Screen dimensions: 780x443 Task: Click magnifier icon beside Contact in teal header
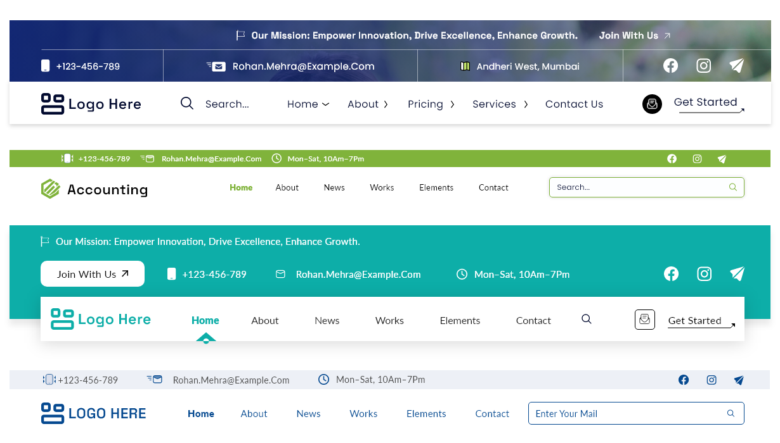(x=587, y=319)
